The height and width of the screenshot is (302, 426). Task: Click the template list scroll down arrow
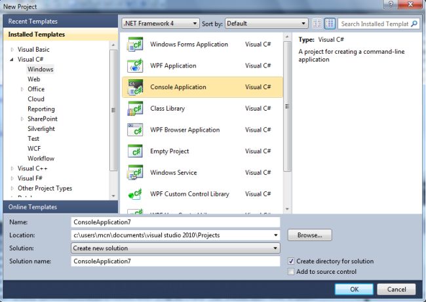click(x=287, y=209)
